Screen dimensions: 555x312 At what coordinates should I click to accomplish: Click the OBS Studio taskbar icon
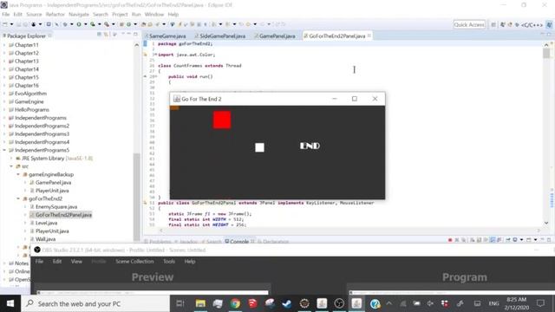(339, 303)
